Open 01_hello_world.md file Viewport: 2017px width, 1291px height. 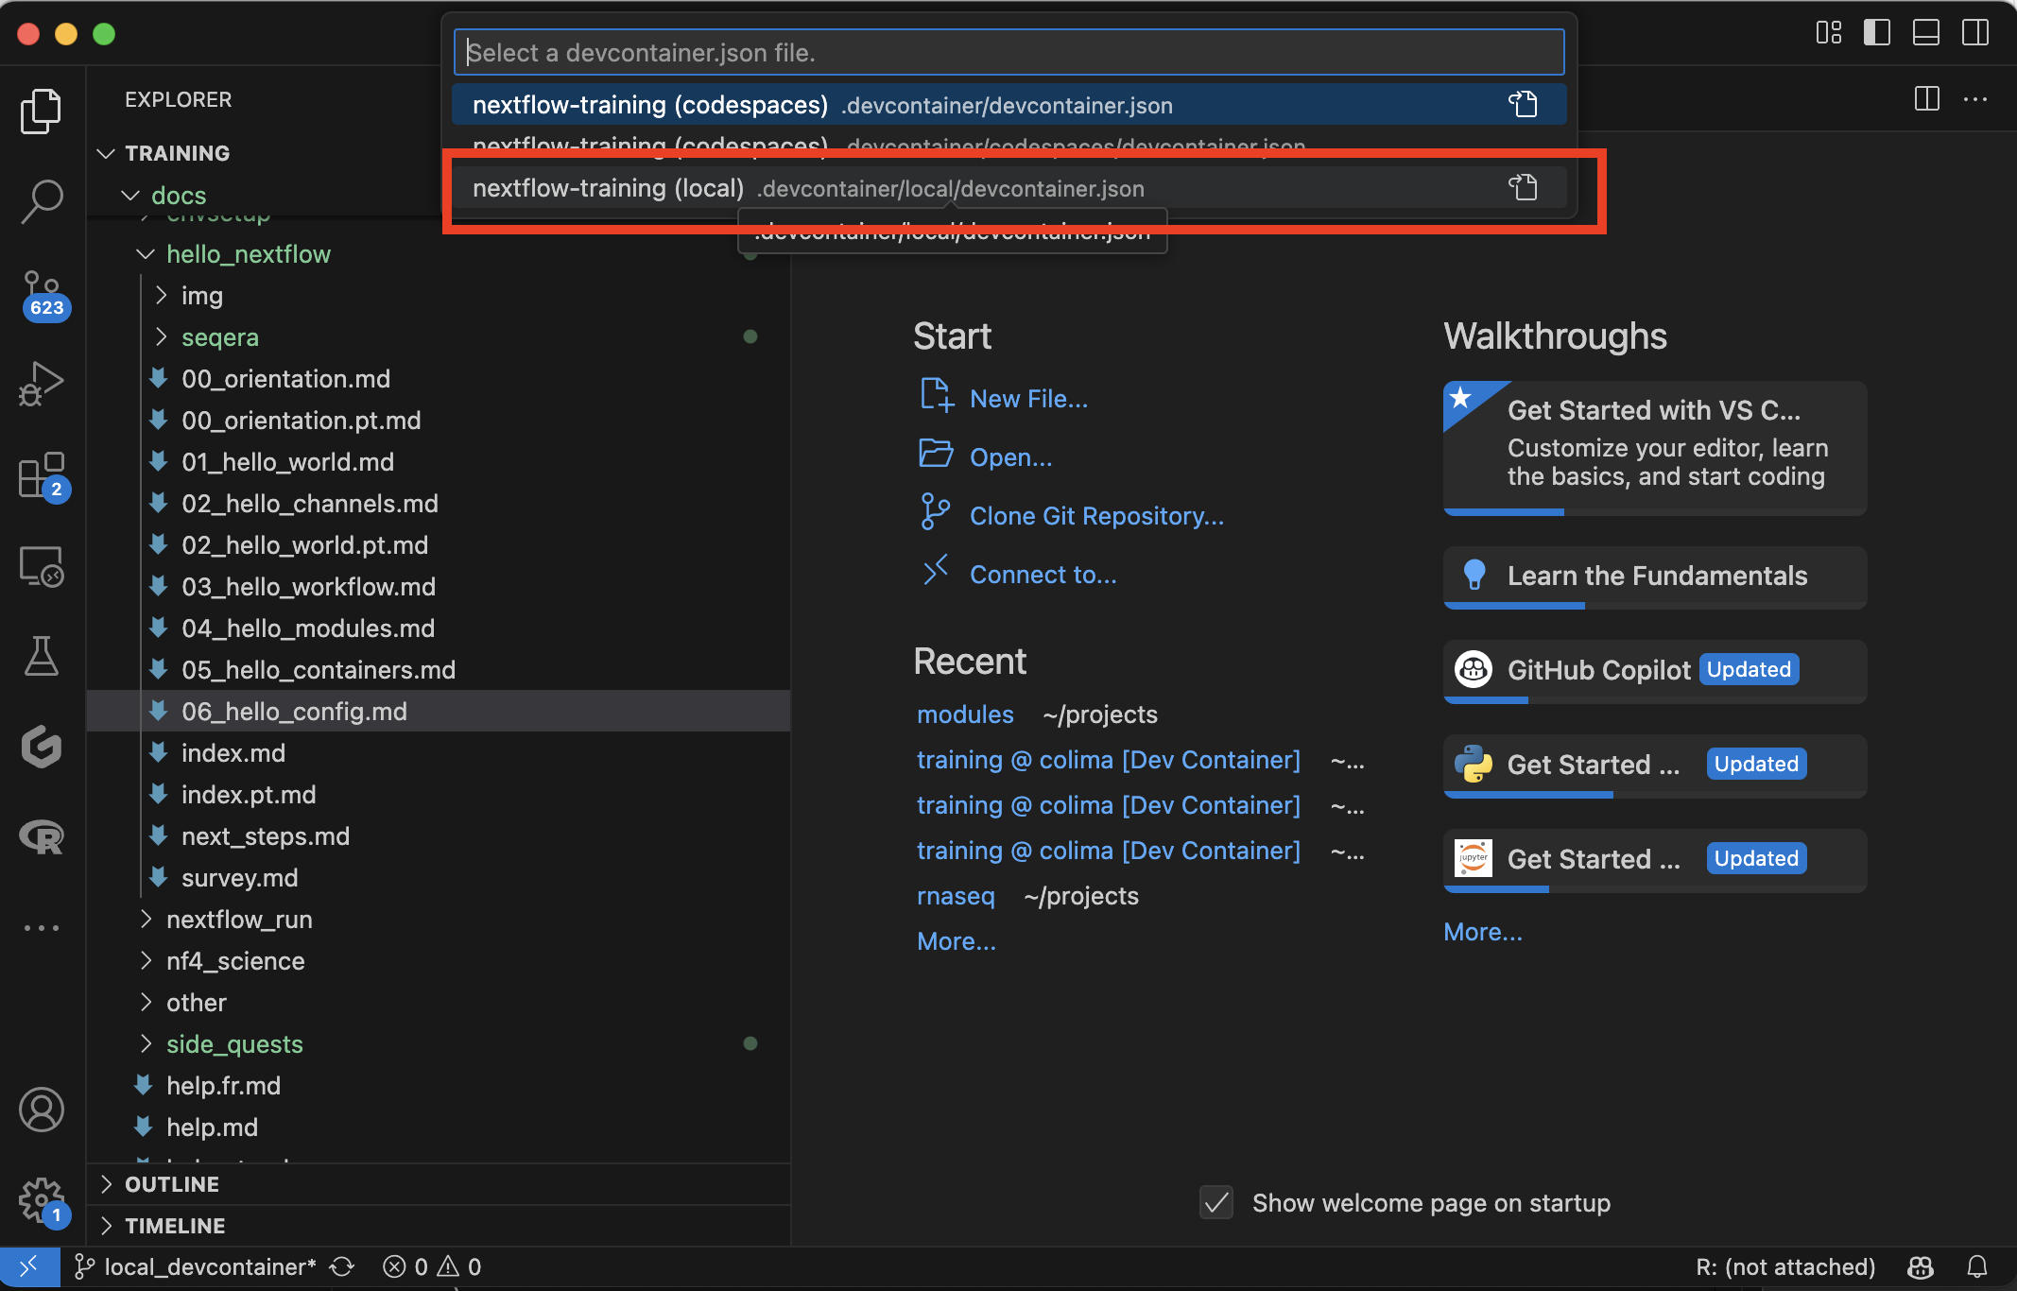click(287, 461)
